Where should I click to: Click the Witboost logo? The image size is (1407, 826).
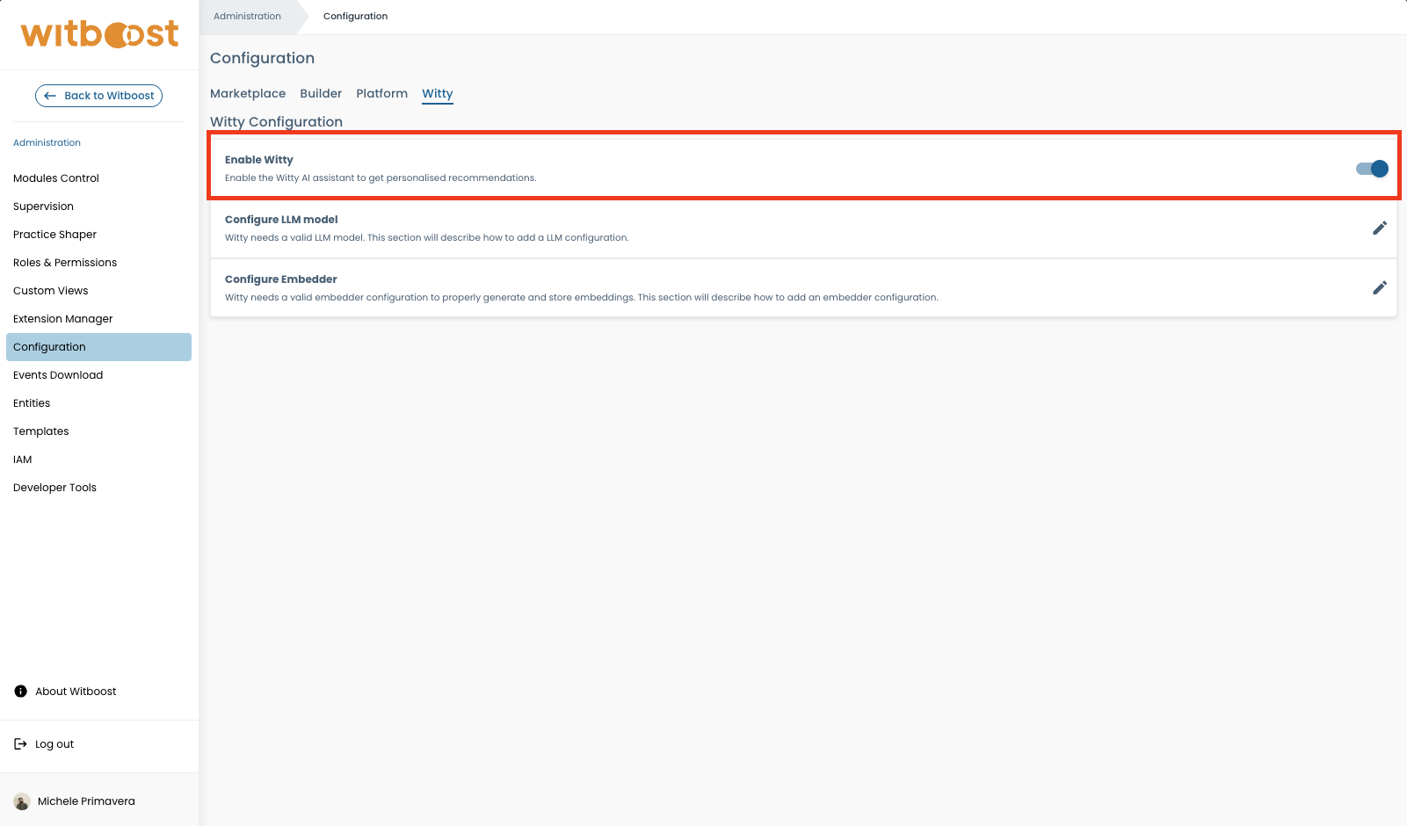99,34
